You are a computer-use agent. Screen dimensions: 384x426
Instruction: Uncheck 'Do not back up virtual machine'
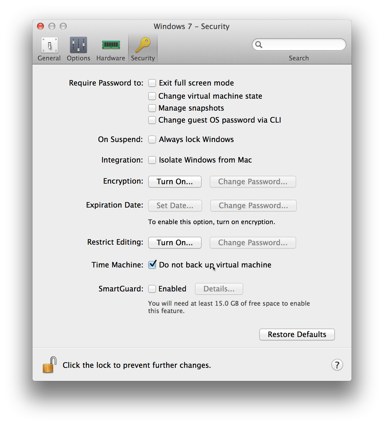152,265
